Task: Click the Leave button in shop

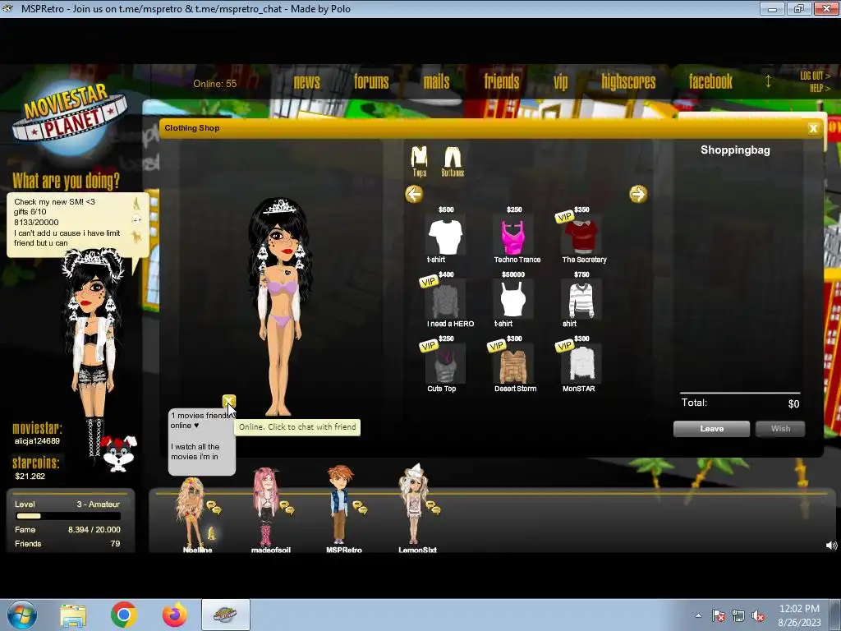Action: pos(712,429)
